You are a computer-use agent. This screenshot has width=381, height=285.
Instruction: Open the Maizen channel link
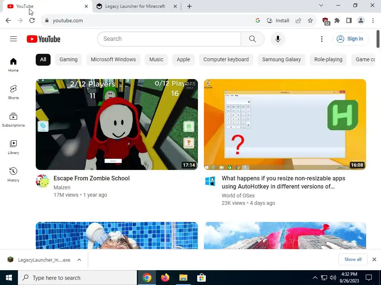coord(62,187)
